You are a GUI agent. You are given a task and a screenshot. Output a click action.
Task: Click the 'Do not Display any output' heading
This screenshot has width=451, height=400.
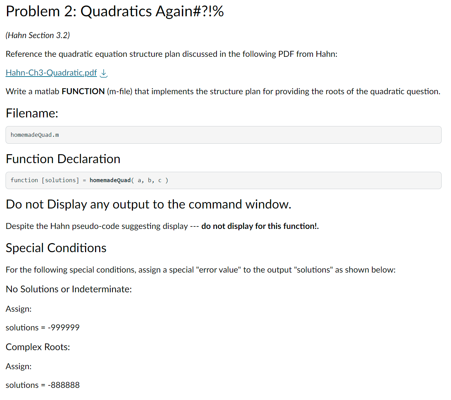[x=148, y=204]
